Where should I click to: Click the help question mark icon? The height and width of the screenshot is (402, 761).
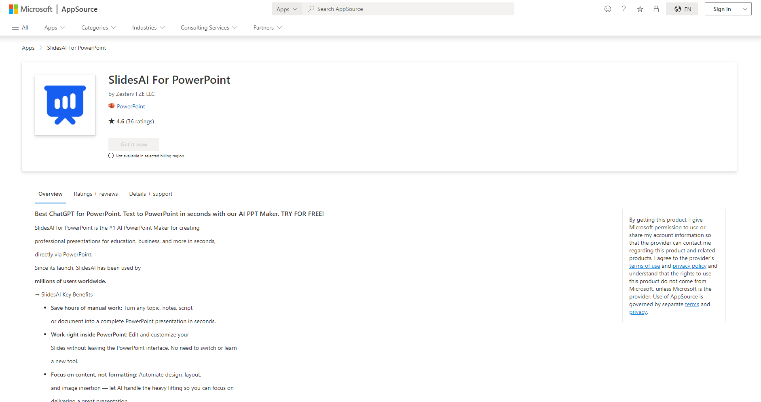coord(624,9)
